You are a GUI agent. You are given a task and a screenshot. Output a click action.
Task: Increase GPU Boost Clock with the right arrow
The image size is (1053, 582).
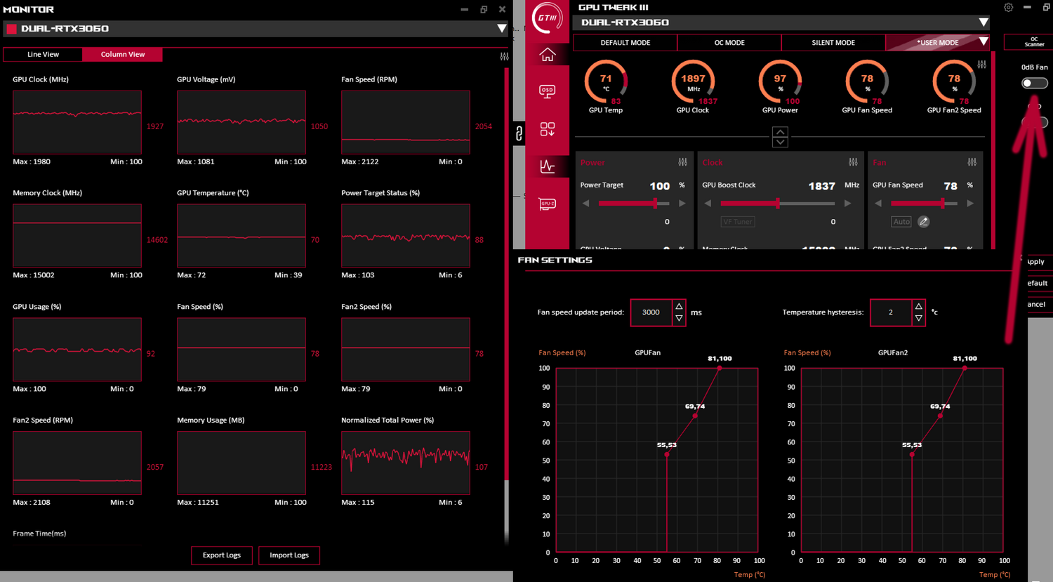[x=847, y=204]
